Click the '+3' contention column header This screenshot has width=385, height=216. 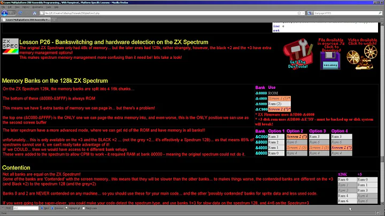click(x=359, y=174)
